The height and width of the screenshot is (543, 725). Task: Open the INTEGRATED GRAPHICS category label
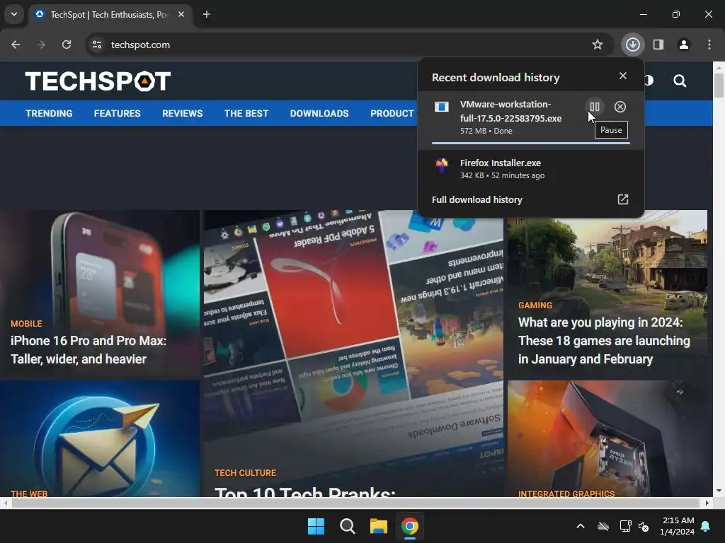click(x=566, y=494)
